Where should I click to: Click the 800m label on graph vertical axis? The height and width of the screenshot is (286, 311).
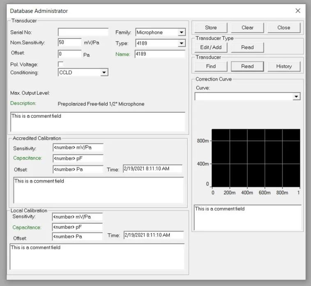(x=203, y=141)
